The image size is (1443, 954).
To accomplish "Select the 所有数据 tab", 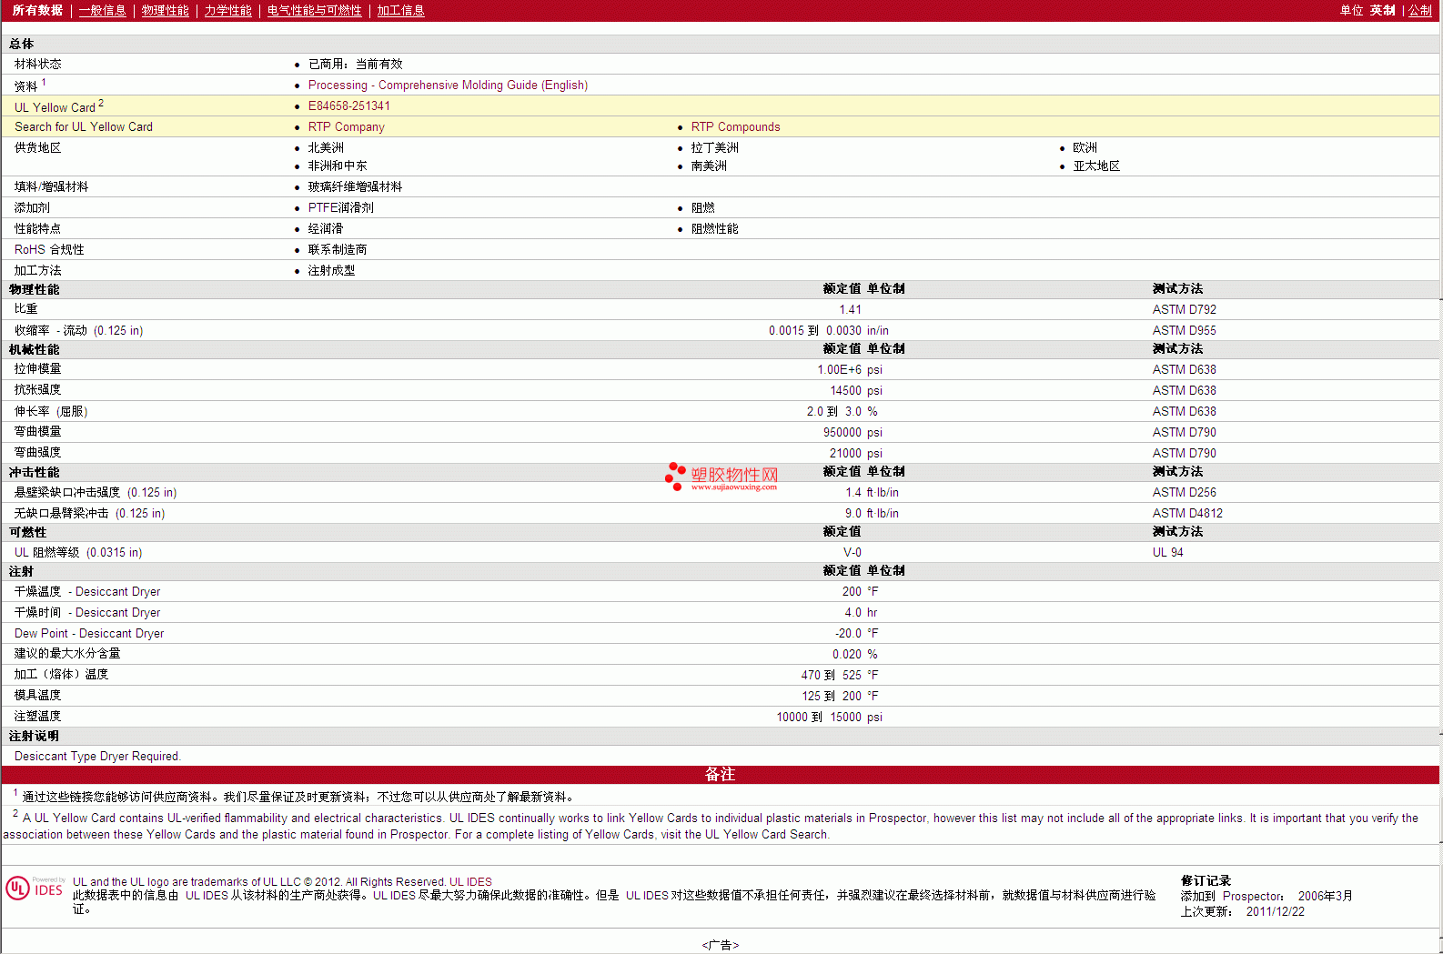I will (37, 10).
